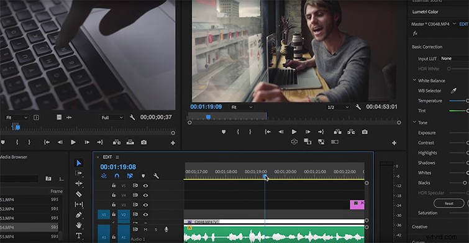Click Extract button in Program monitor
Viewport: 469px width, 243px height.
coord(351,132)
